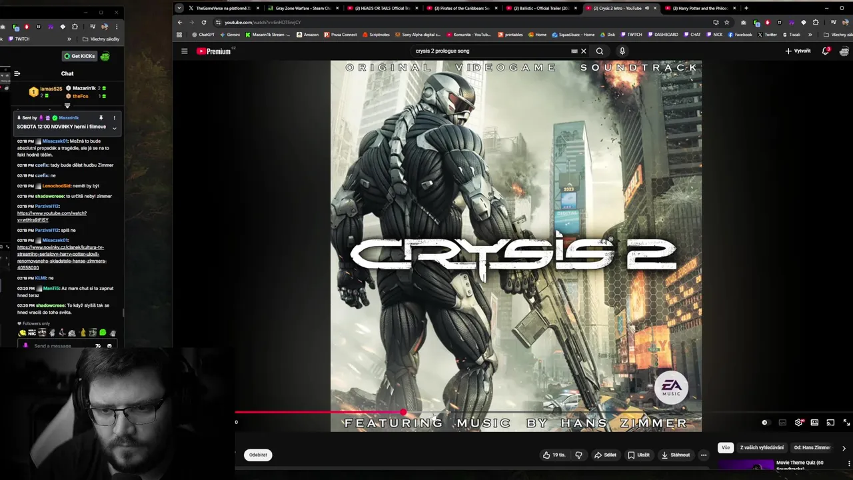Reload the YouTube page
This screenshot has height=480, width=853.
coord(204,22)
